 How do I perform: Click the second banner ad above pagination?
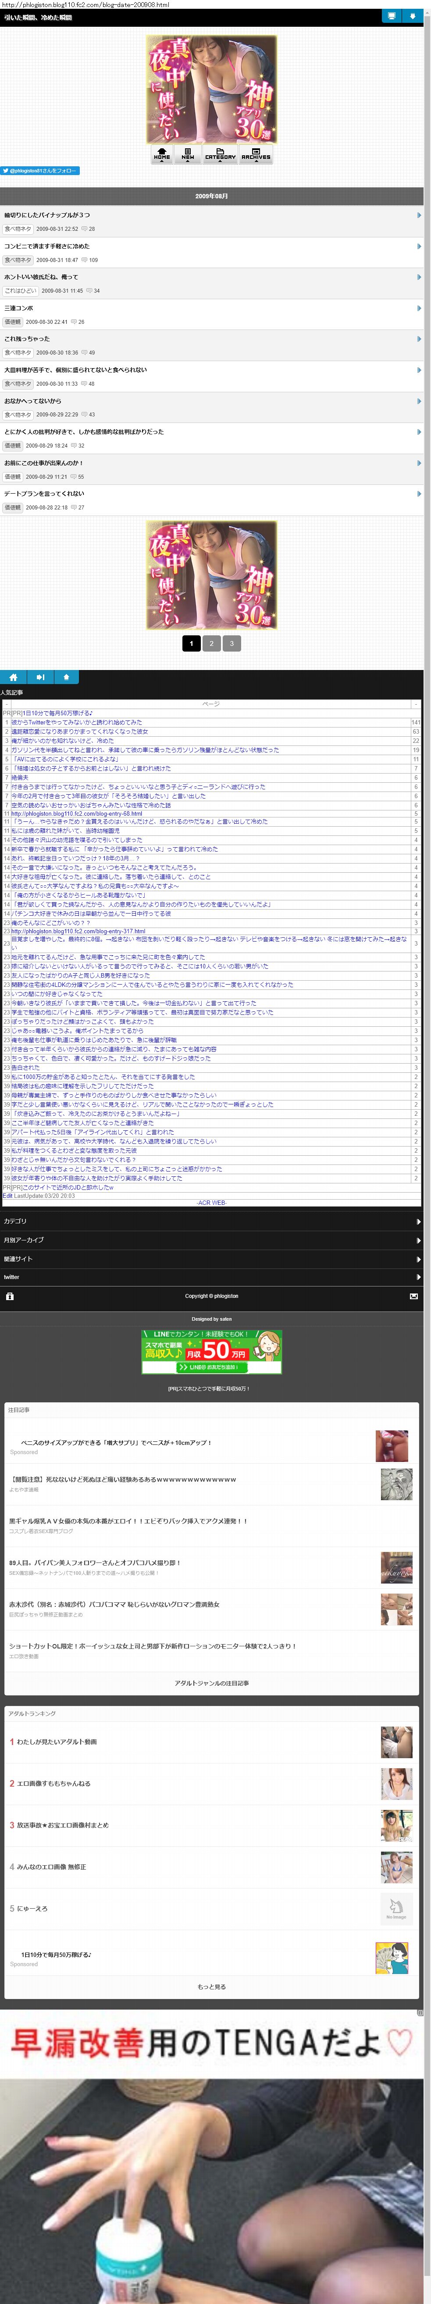(212, 575)
